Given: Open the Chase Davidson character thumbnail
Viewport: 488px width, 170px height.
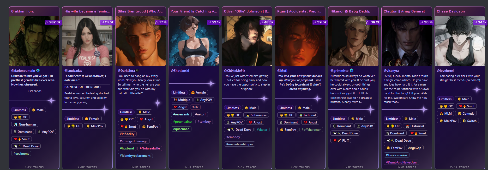Looking at the screenshot, I should (x=460, y=41).
